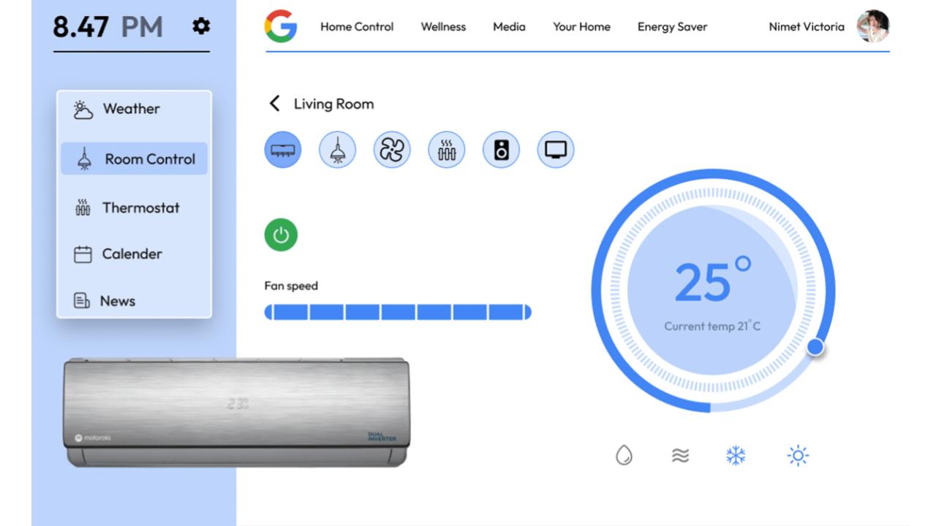Open the Energy Saver tab
The image size is (936, 526).
pyautogui.click(x=672, y=27)
